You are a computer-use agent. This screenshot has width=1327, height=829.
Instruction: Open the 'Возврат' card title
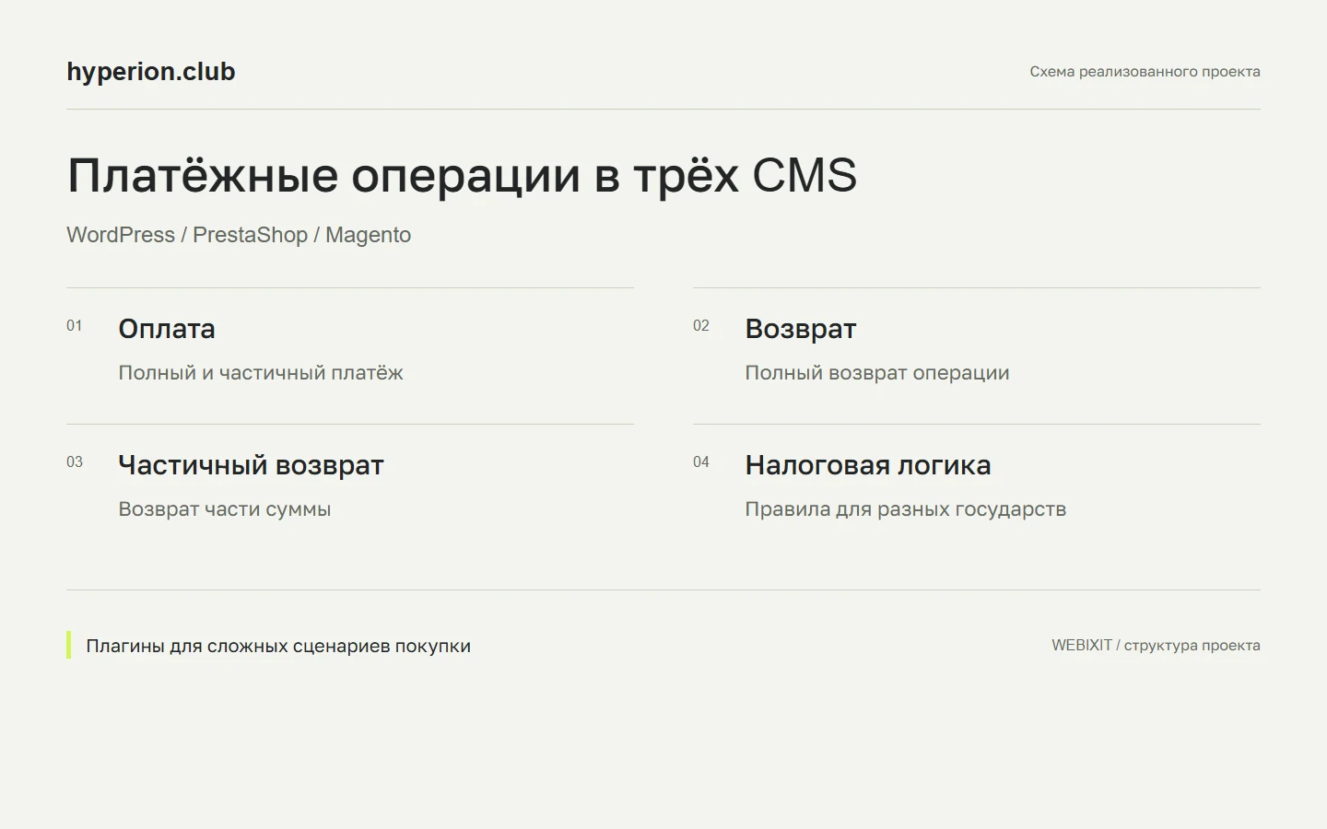[x=801, y=329]
